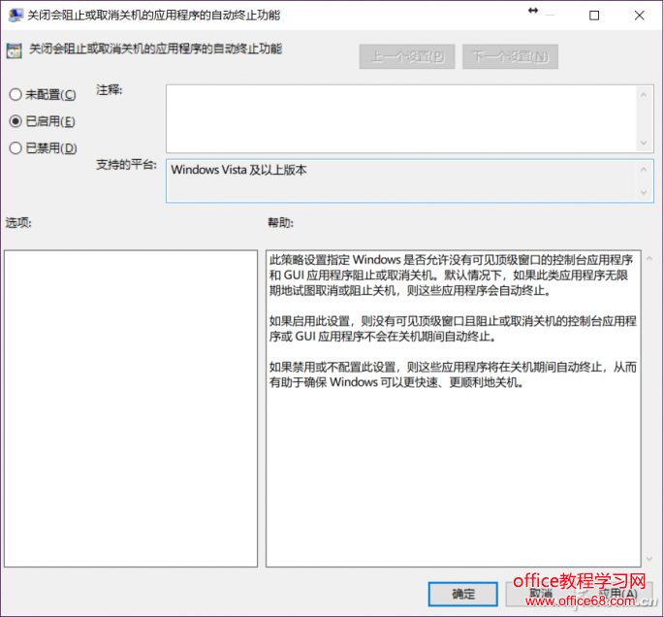Click the empty 选项 options panel
The height and width of the screenshot is (617, 664).
click(131, 408)
